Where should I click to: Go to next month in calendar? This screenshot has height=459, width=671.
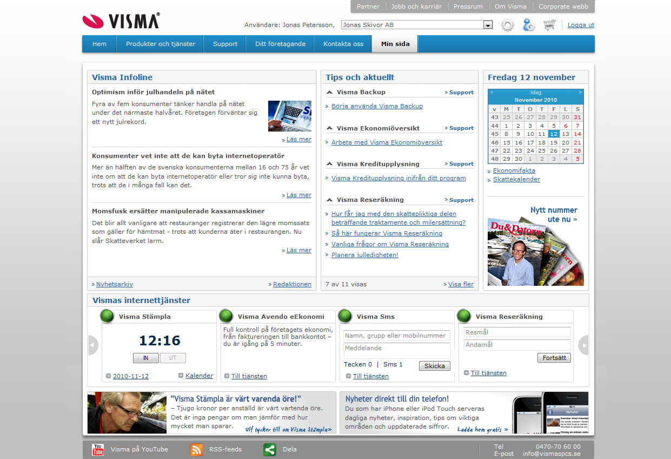[580, 93]
